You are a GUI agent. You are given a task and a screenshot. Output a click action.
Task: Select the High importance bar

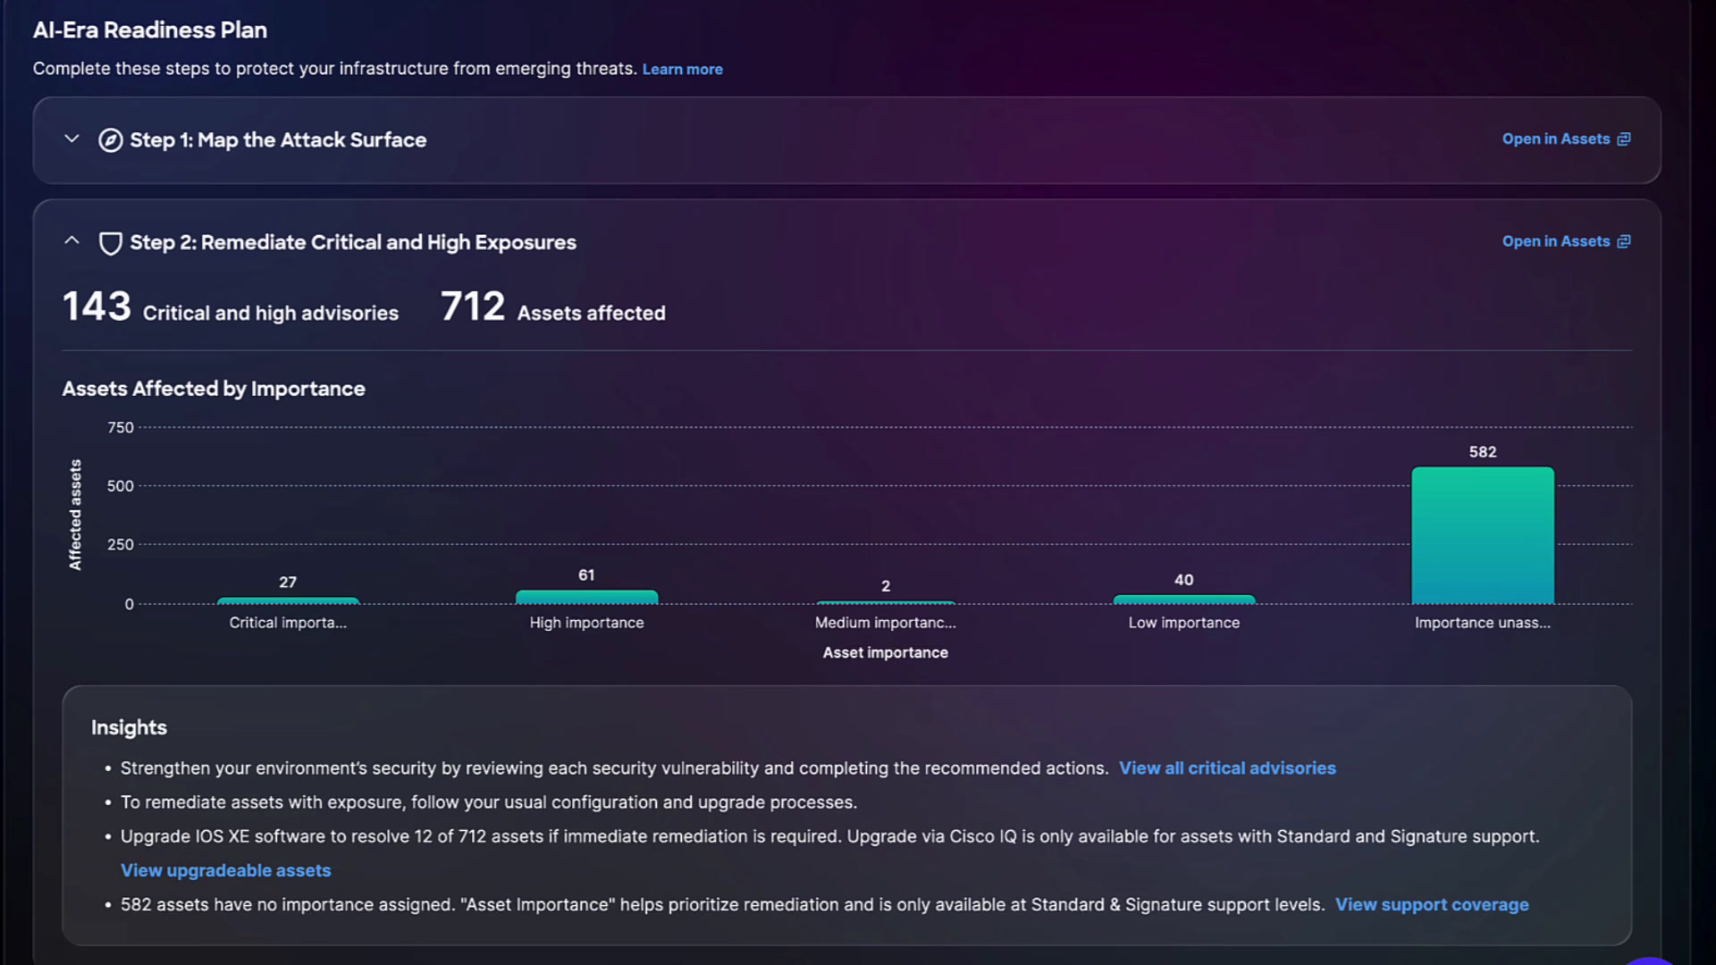[x=586, y=597]
